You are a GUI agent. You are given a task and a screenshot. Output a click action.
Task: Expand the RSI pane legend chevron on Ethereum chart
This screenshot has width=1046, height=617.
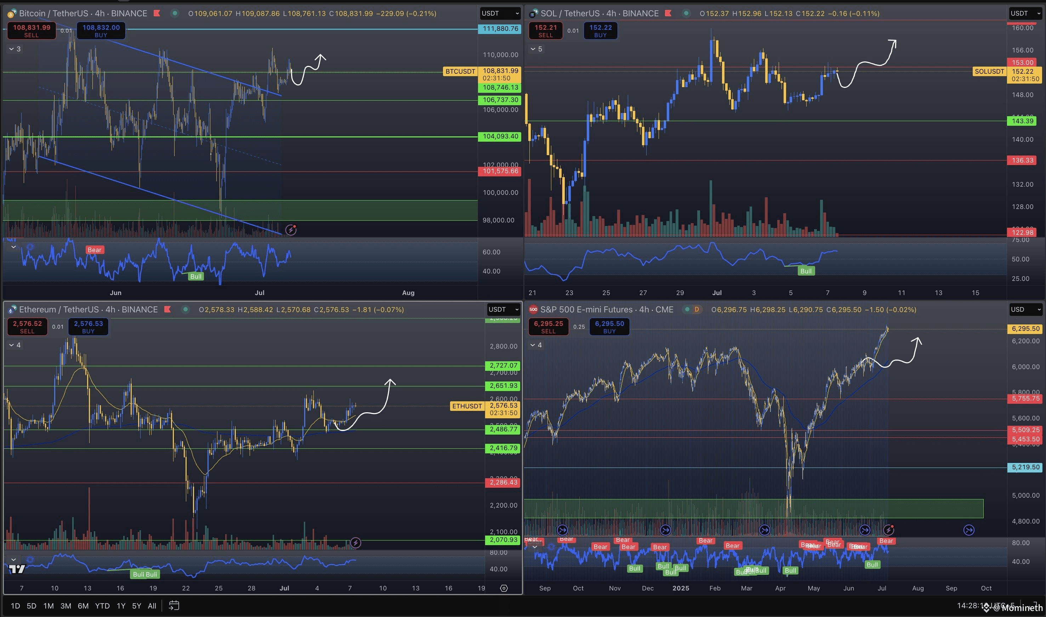(x=13, y=559)
